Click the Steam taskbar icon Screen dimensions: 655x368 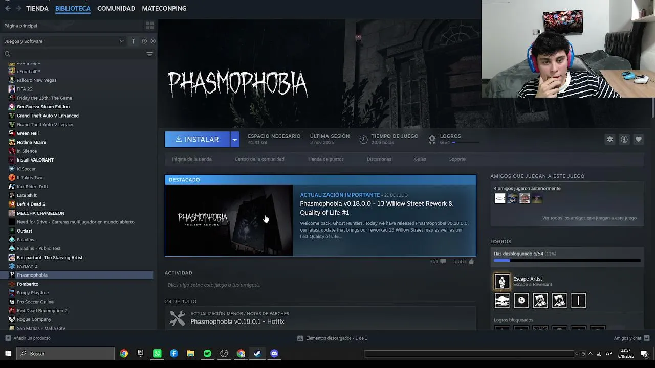click(257, 353)
